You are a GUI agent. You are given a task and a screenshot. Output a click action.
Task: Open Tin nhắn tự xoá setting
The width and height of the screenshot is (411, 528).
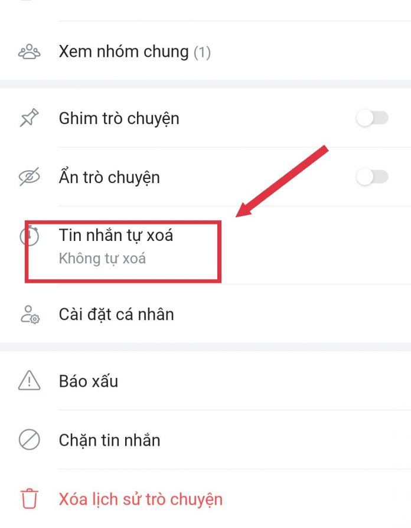(x=206, y=245)
